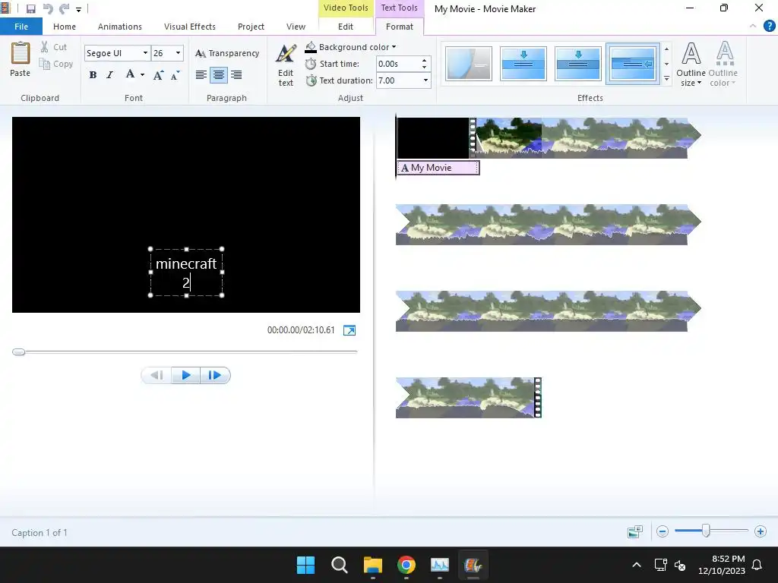778x583 pixels.
Task: Select the last short video clip strip
Action: tap(468, 398)
